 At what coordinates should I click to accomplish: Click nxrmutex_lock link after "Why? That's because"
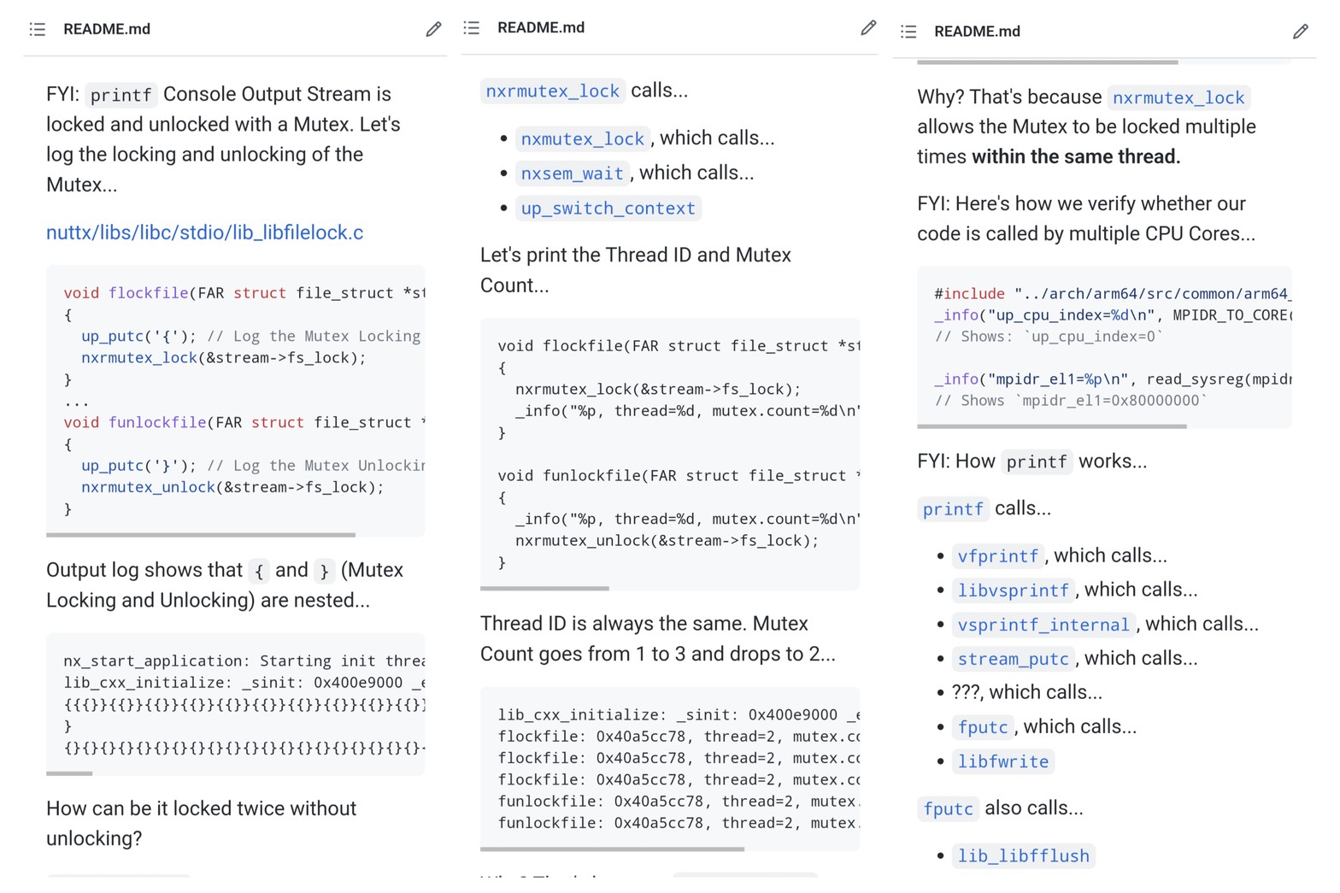1178,98
